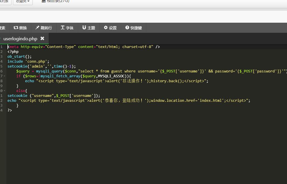Click the setcookie ("username" line

tap(54, 96)
